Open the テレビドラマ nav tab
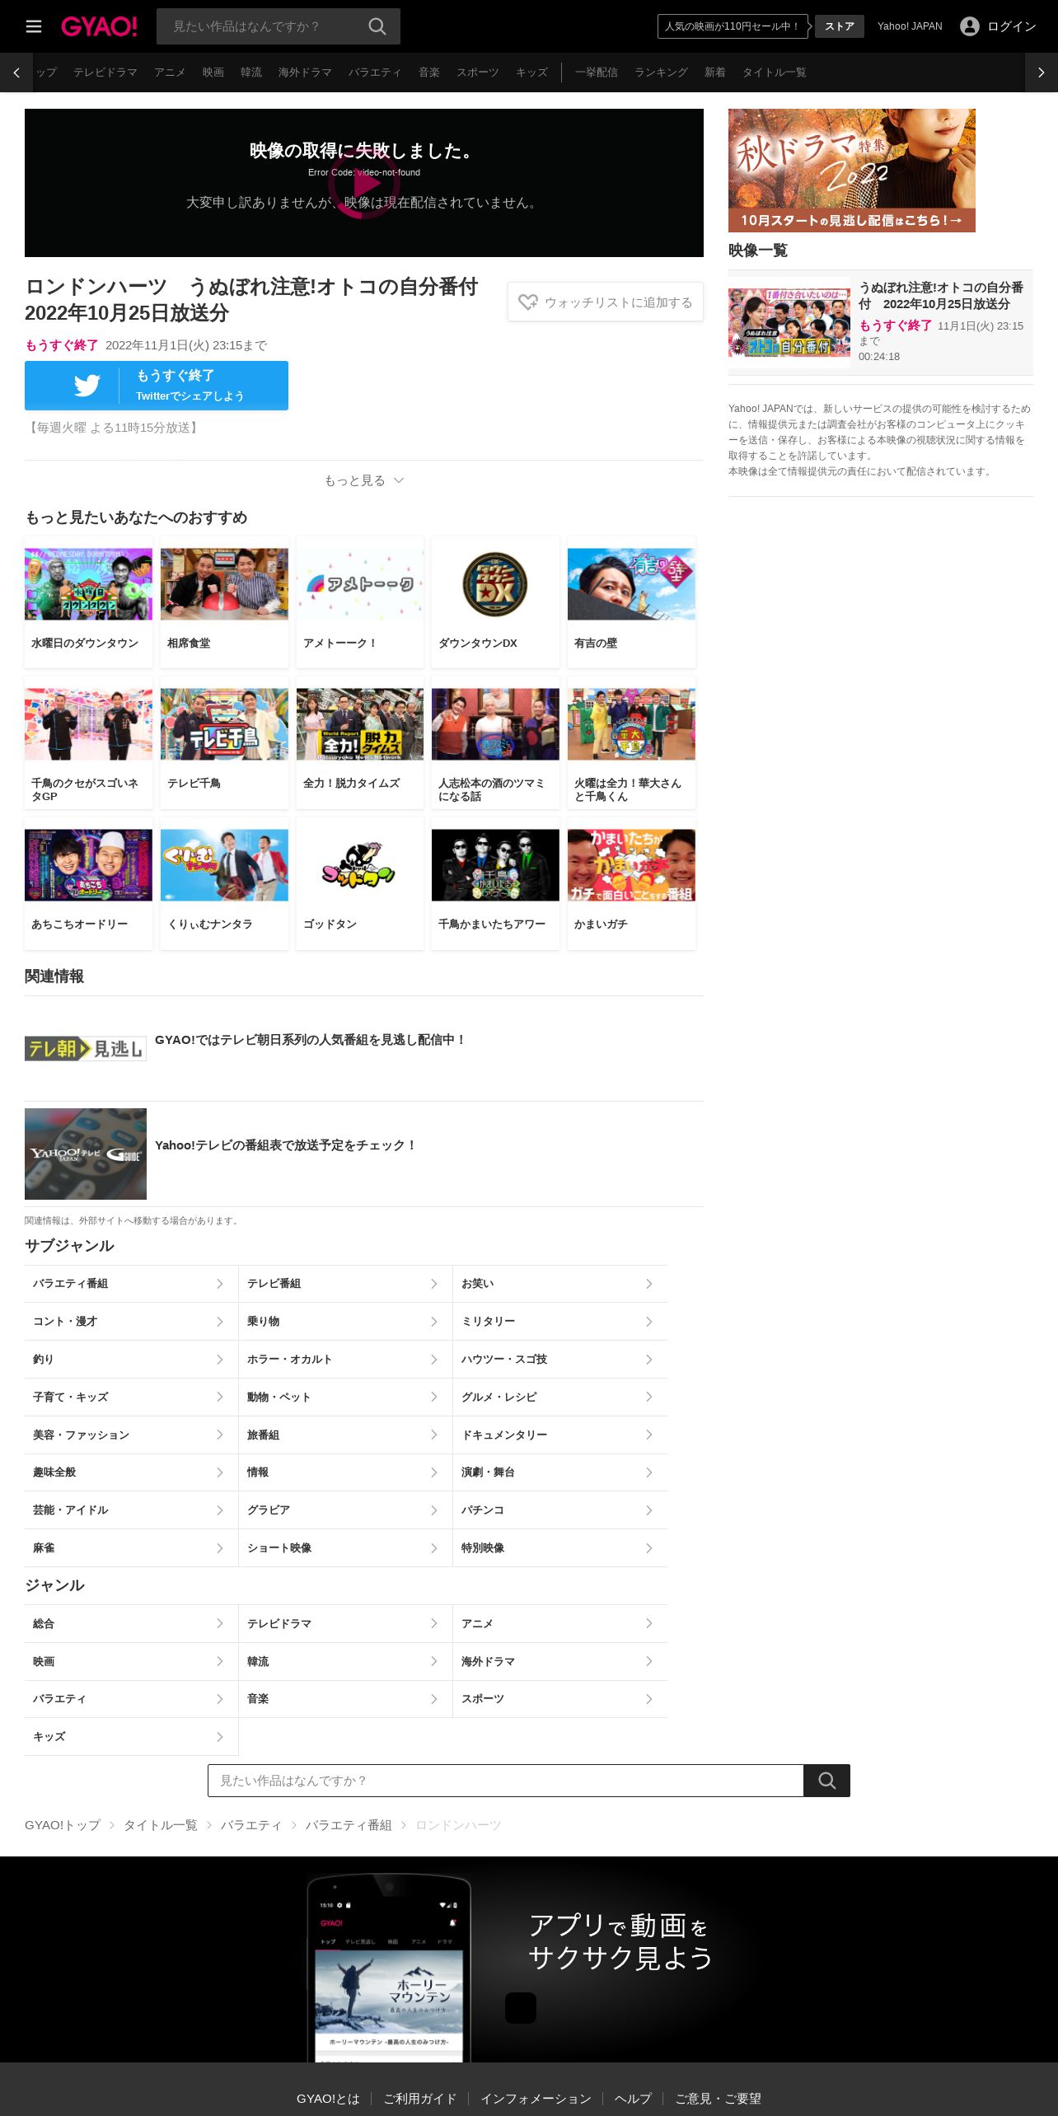Image resolution: width=1058 pixels, height=2116 pixels. point(105,73)
